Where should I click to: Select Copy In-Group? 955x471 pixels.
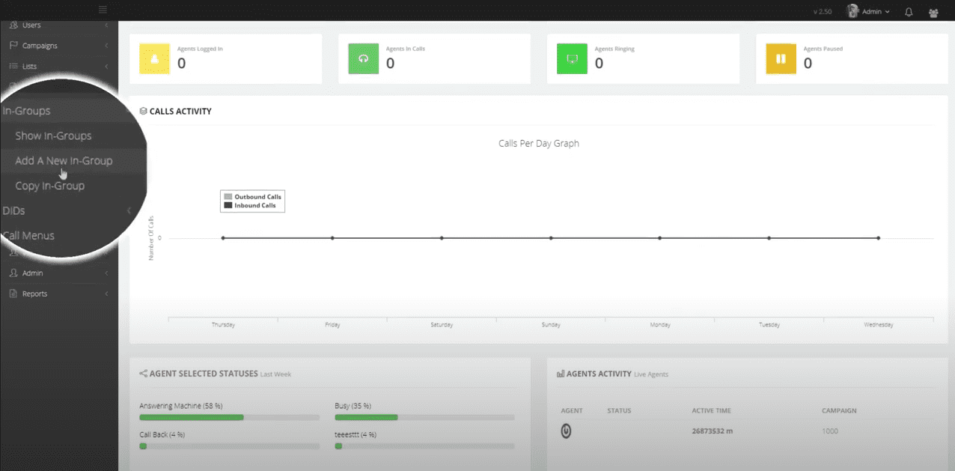49,186
